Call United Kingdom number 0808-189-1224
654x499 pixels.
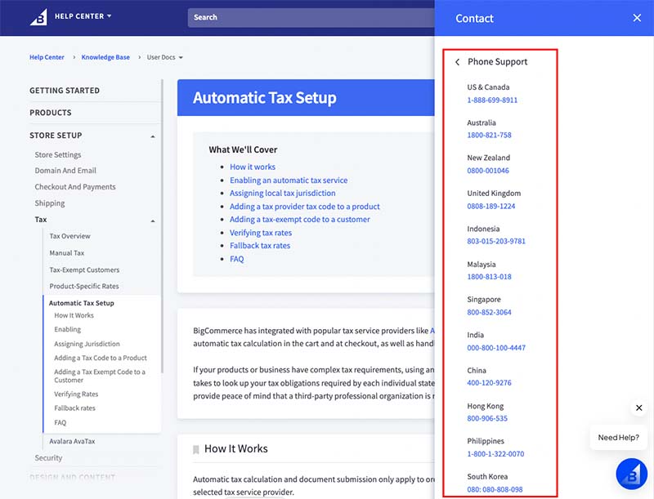(491, 206)
